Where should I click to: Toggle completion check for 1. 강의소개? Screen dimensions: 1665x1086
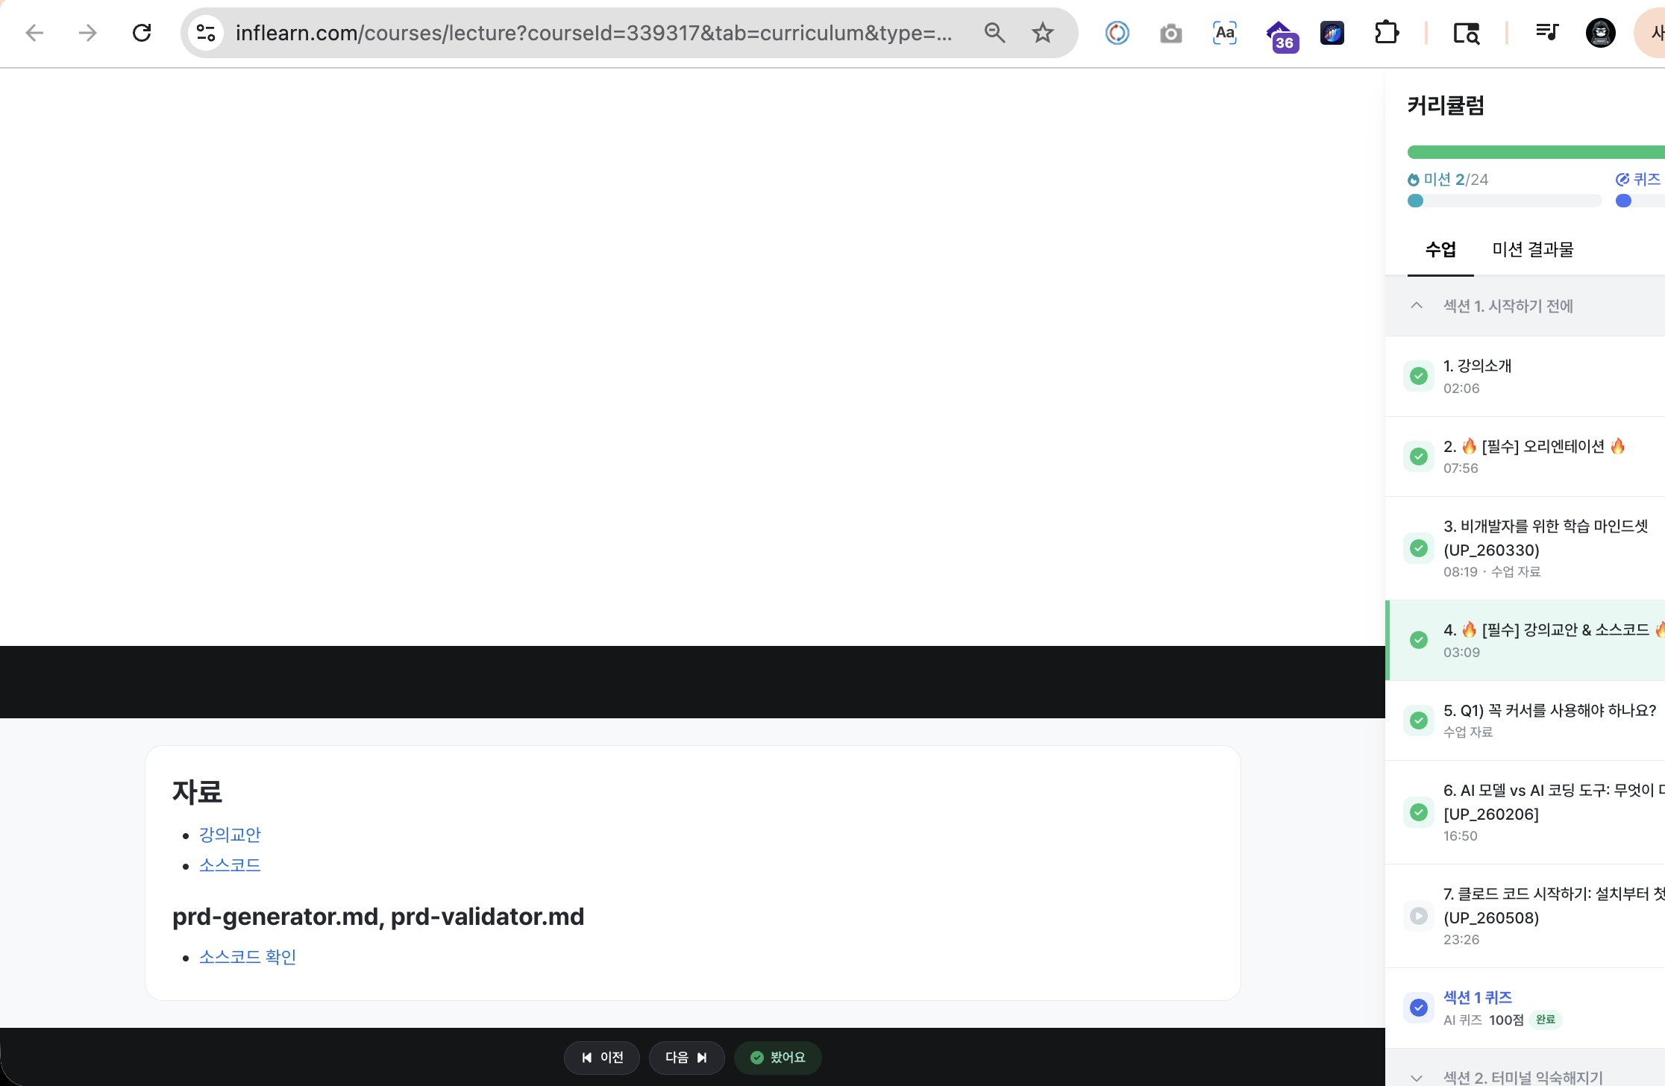(1419, 376)
